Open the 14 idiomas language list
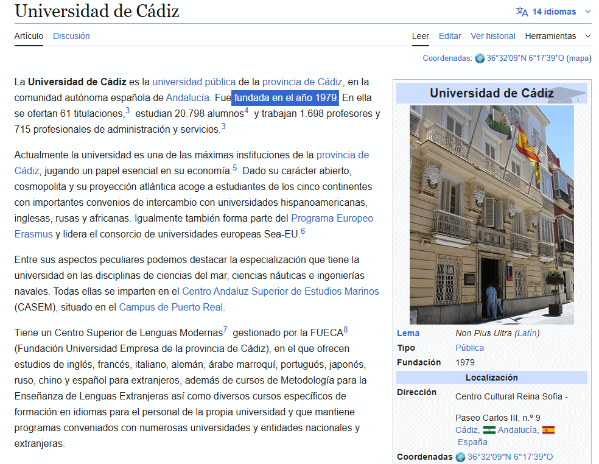This screenshot has width=599, height=464. (x=554, y=12)
